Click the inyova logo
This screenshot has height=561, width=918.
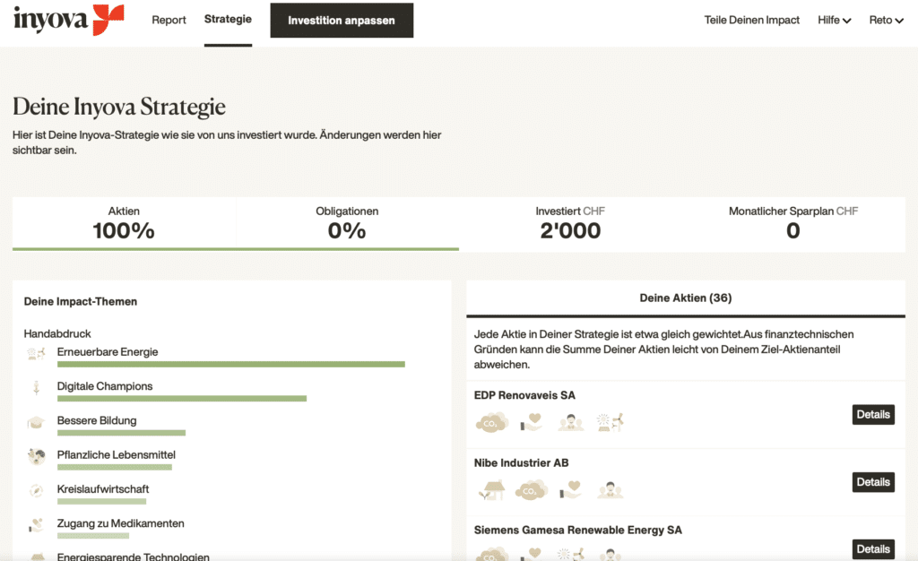pos(68,19)
